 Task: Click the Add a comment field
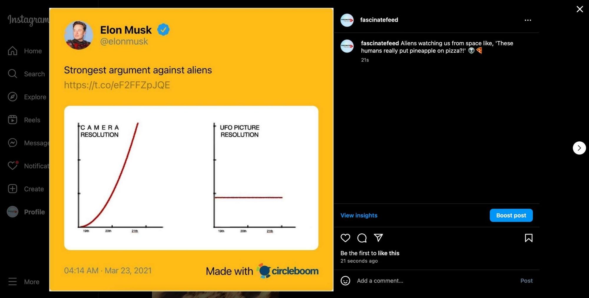[380, 281]
